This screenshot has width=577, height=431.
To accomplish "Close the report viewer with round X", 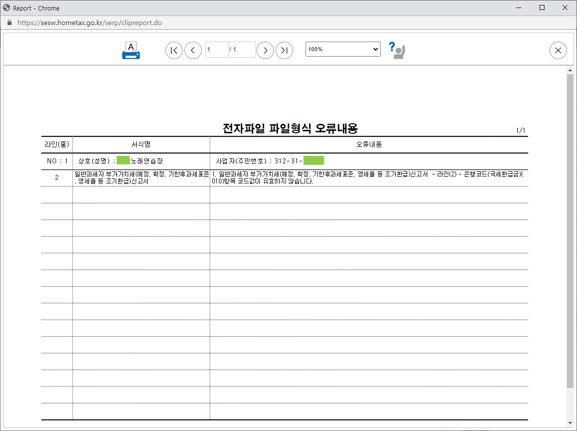I will (x=558, y=51).
